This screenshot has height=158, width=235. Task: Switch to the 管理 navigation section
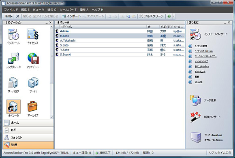[x=28, y=145]
